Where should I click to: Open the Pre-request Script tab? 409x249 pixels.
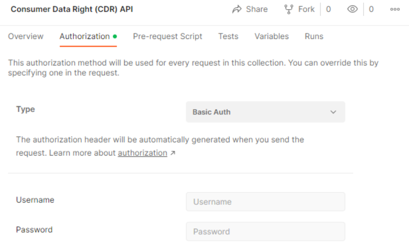(167, 36)
